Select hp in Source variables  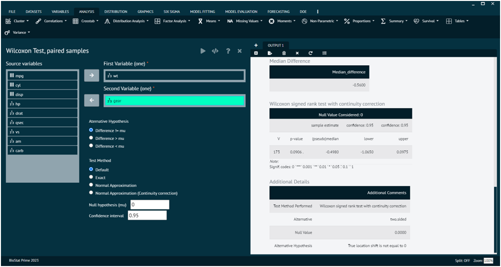pos(43,104)
